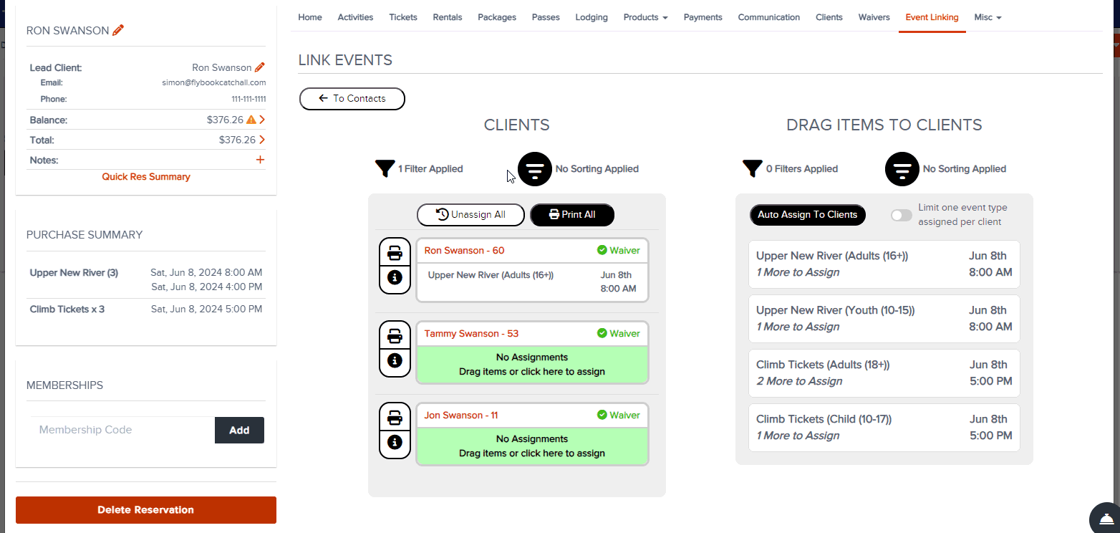
Task: Switch to Tickets tab
Action: click(403, 17)
